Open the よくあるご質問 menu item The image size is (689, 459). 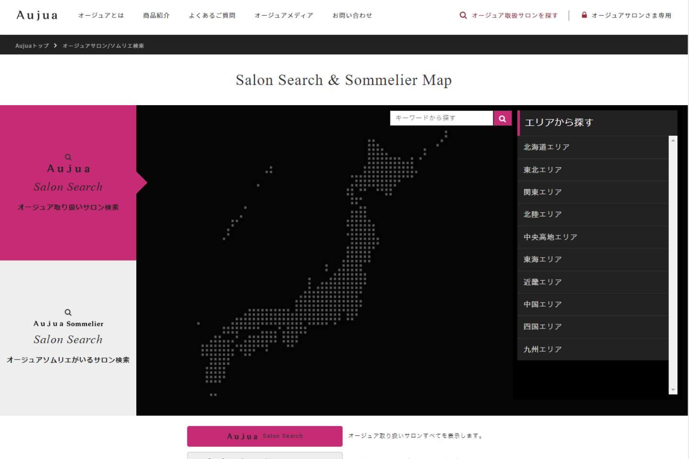(x=212, y=15)
